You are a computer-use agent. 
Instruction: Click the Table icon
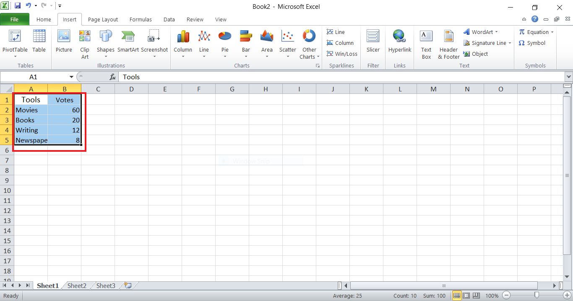39,41
